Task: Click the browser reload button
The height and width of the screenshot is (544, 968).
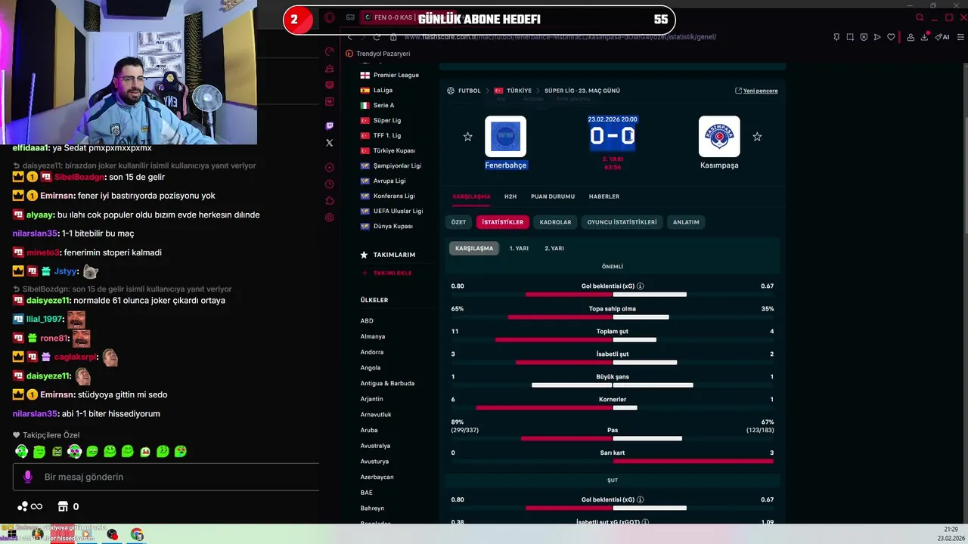Action: 377,37
